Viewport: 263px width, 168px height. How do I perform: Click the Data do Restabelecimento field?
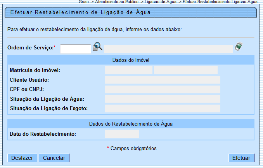(x=122, y=134)
